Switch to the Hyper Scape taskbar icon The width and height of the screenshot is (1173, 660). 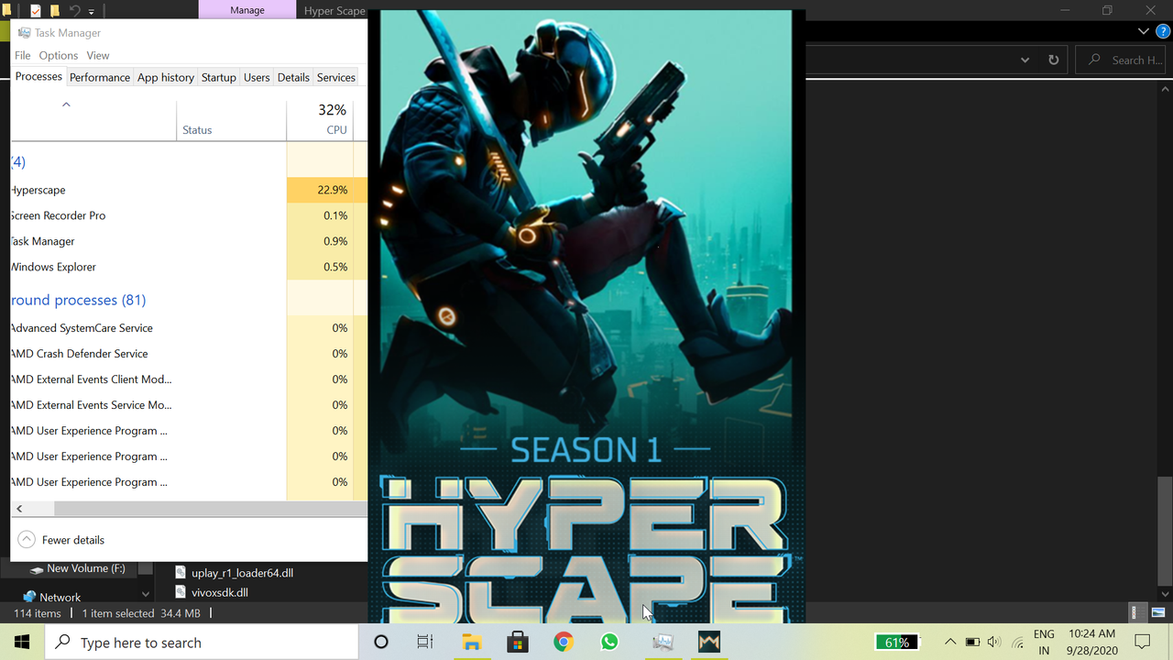point(708,642)
